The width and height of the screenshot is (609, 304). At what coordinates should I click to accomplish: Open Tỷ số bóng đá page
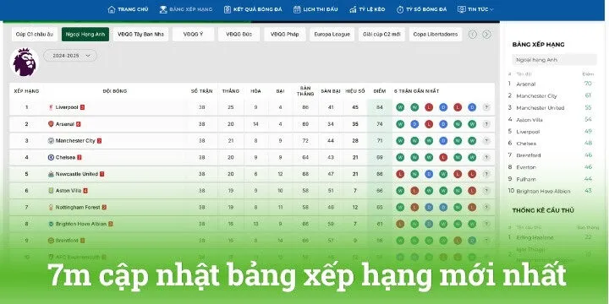(421, 9)
